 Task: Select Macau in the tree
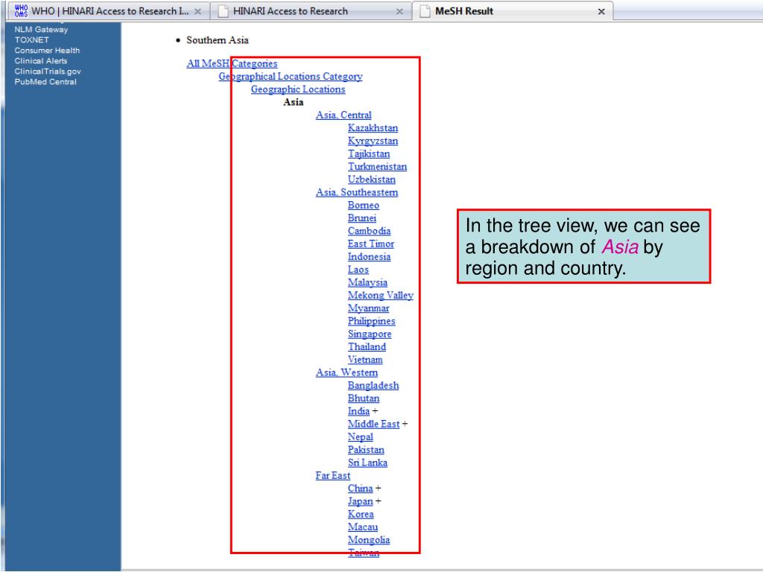[363, 527]
